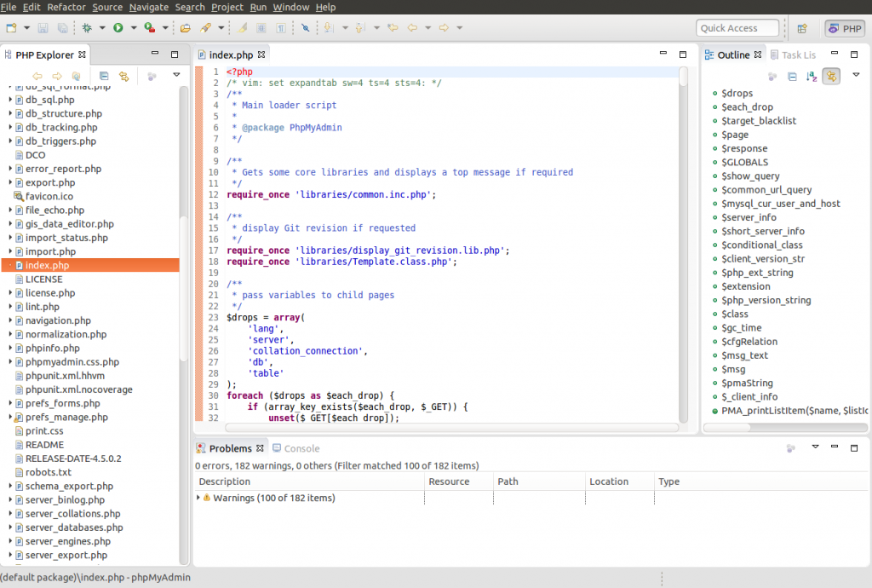This screenshot has width=872, height=588.
Task: Click the Debug bug icon in toolbar
Action: pos(87,28)
